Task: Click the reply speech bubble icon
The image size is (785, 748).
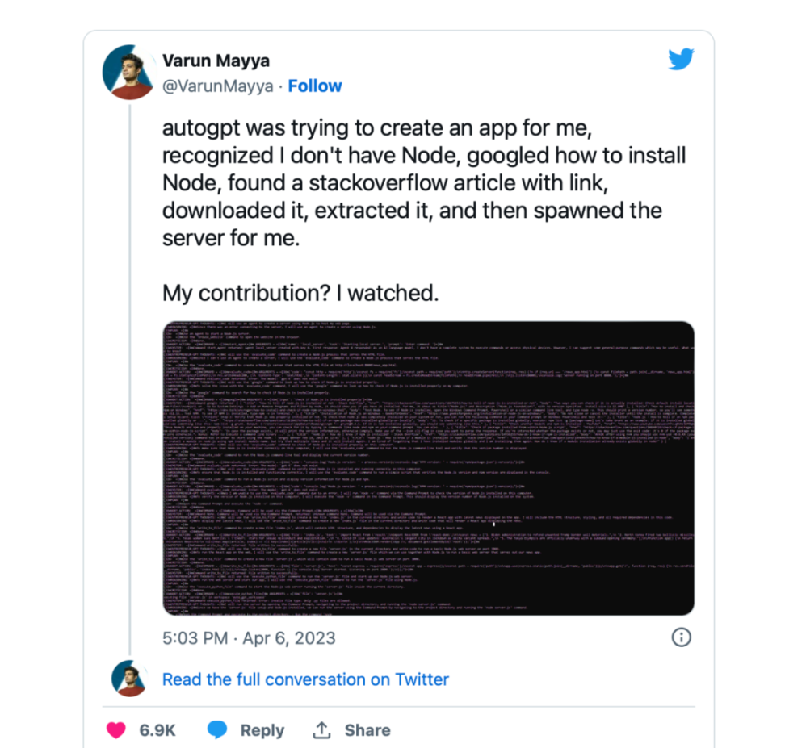Action: tap(216, 729)
